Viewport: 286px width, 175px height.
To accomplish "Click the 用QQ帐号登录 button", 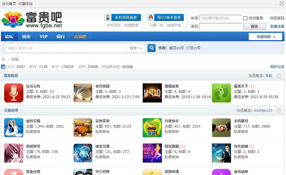I will [x=165, y=17].
